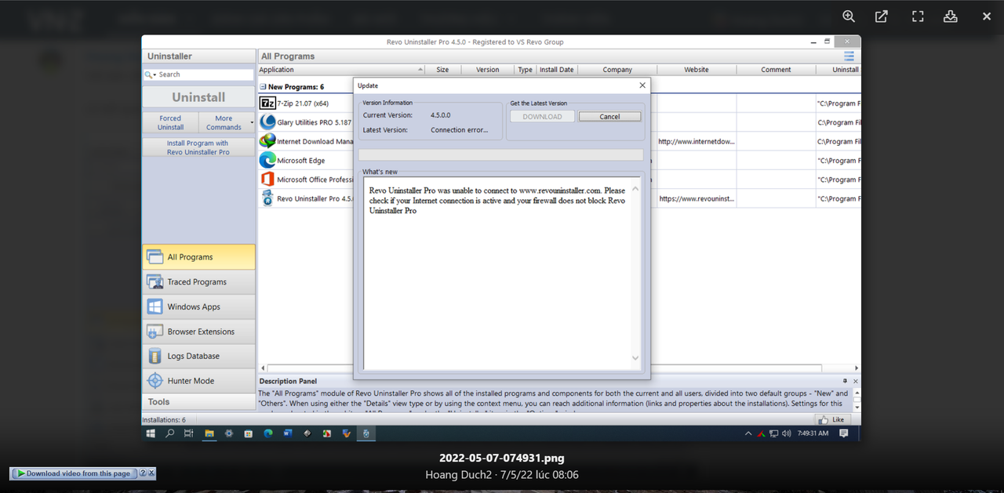The height and width of the screenshot is (493, 1004).
Task: Select the All Programs module
Action: (x=199, y=257)
